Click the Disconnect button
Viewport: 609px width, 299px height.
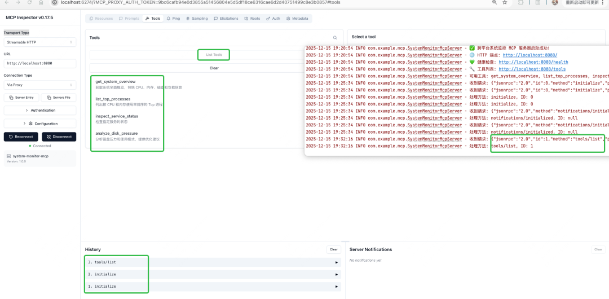click(x=59, y=137)
